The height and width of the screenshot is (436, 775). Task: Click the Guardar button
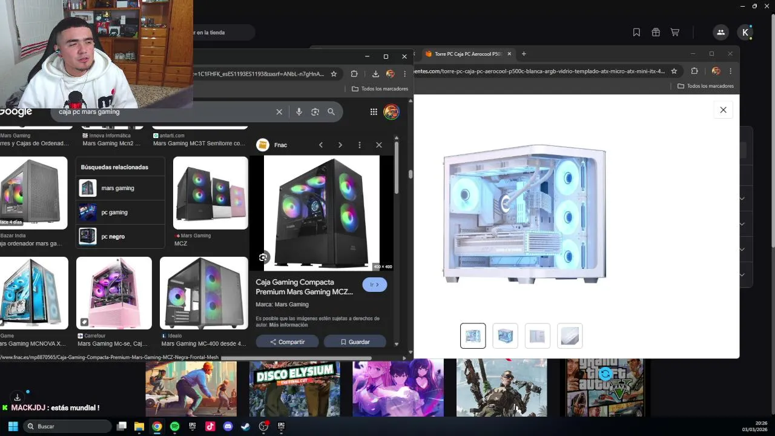(x=355, y=342)
